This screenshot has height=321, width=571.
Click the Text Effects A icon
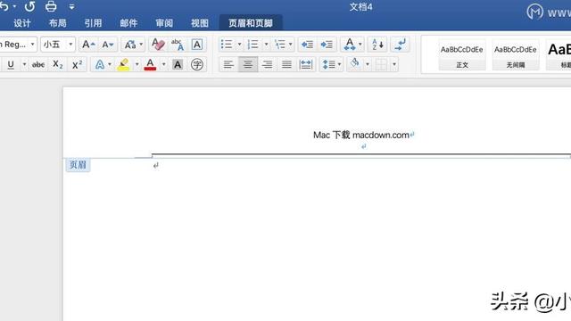[99, 65]
